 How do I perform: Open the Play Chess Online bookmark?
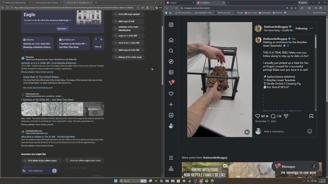(183, 13)
